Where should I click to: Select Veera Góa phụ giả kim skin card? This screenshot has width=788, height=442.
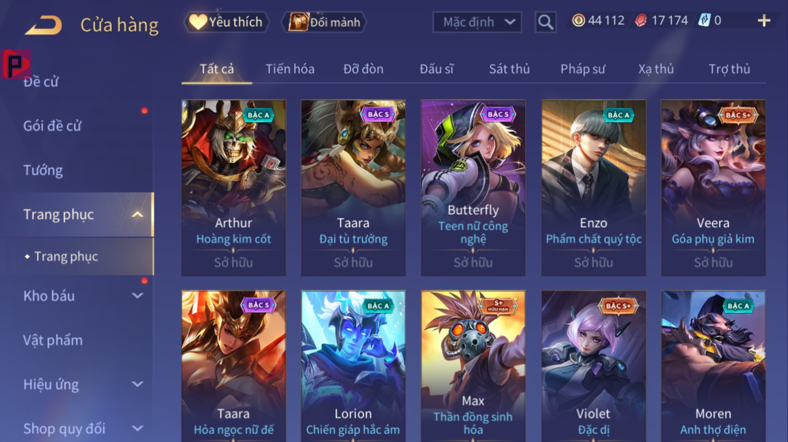click(713, 188)
